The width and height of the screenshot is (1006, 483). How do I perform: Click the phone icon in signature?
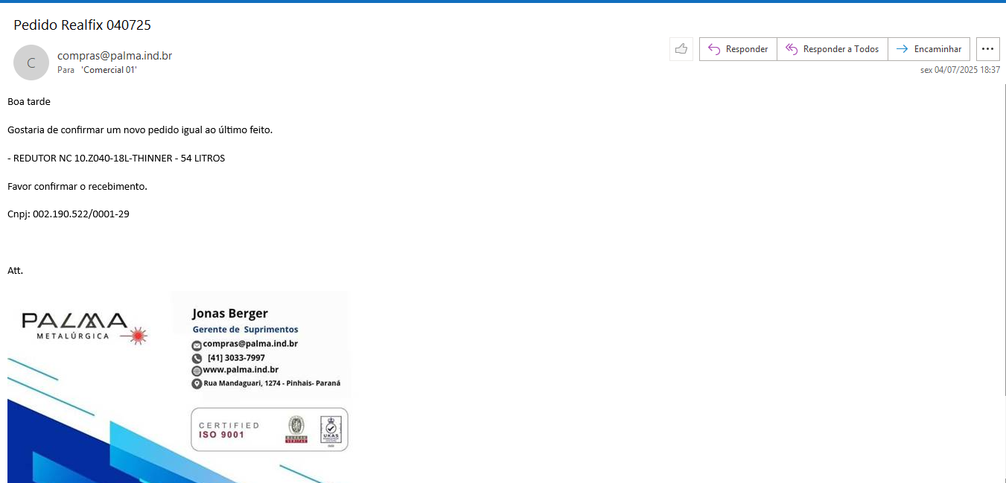point(197,358)
